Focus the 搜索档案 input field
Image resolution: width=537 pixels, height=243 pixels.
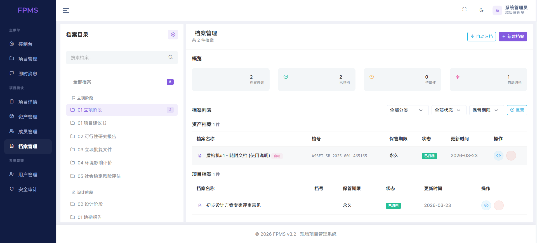(x=117, y=58)
